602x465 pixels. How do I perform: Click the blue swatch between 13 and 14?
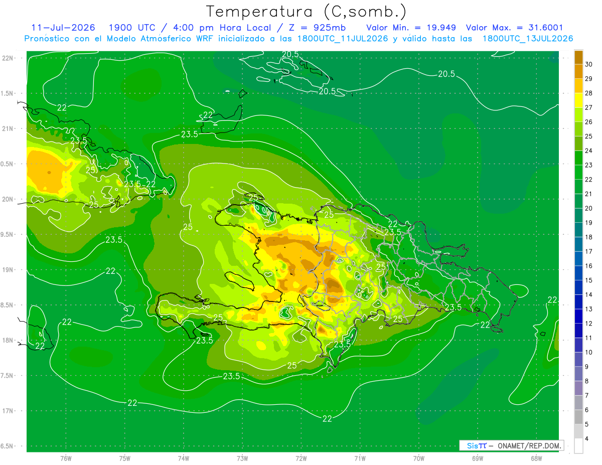coord(578,302)
